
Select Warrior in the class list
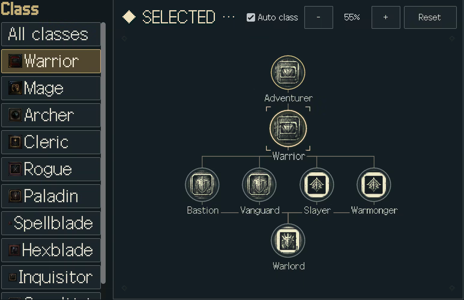pos(51,61)
